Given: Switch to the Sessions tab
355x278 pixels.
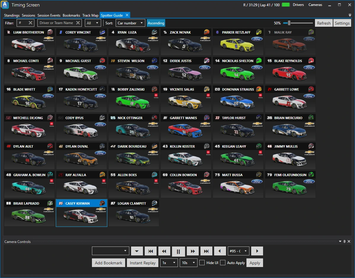Looking at the screenshot, I should (x=28, y=15).
